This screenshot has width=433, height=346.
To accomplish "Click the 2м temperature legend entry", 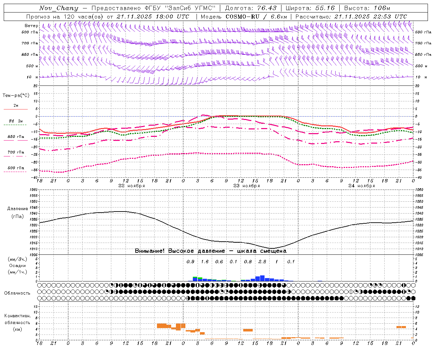I will [x=16, y=106].
